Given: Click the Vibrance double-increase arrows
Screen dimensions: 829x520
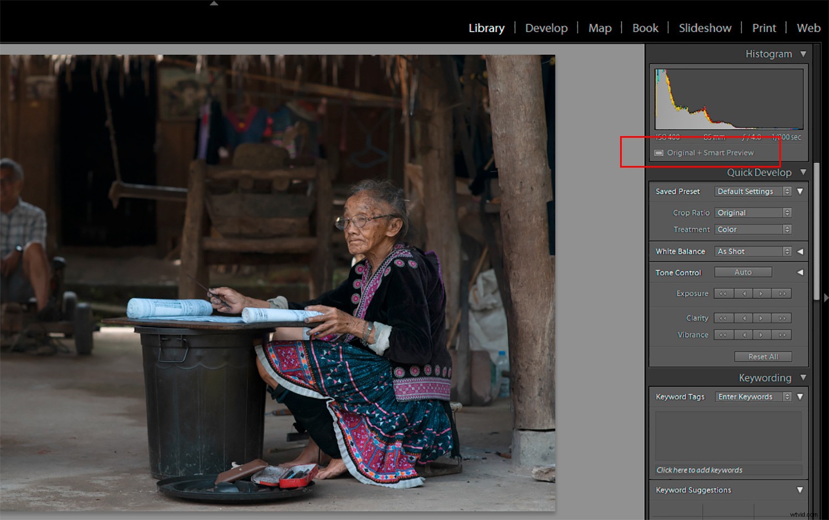Looking at the screenshot, I should coord(781,335).
